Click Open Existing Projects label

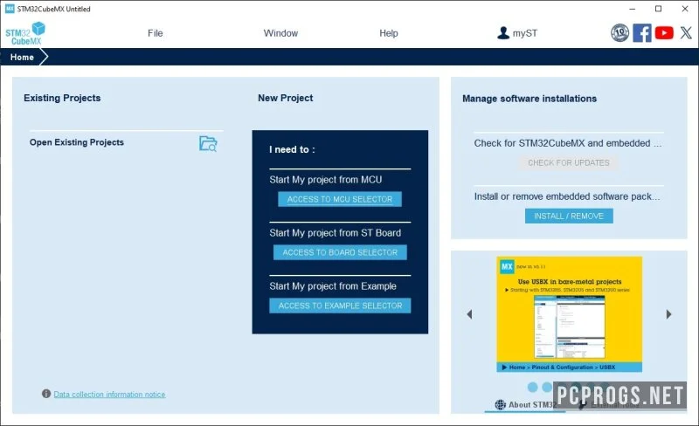[77, 142]
